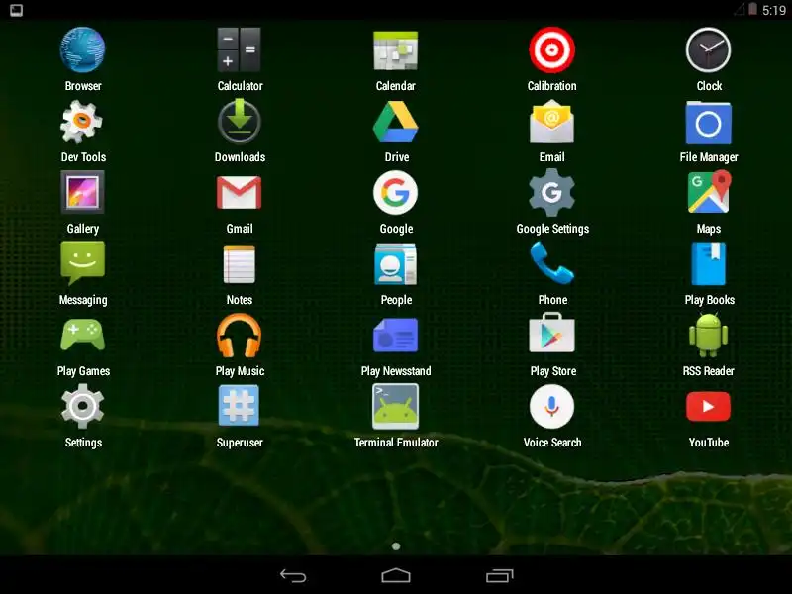
Task: Open the Clock app
Action: pyautogui.click(x=708, y=50)
